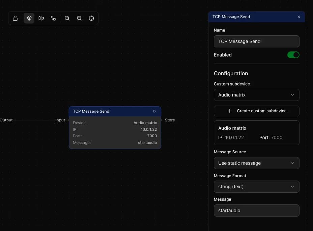Click the TCP Message Send panel title
This screenshot has height=231, width=313.
(x=231, y=17)
